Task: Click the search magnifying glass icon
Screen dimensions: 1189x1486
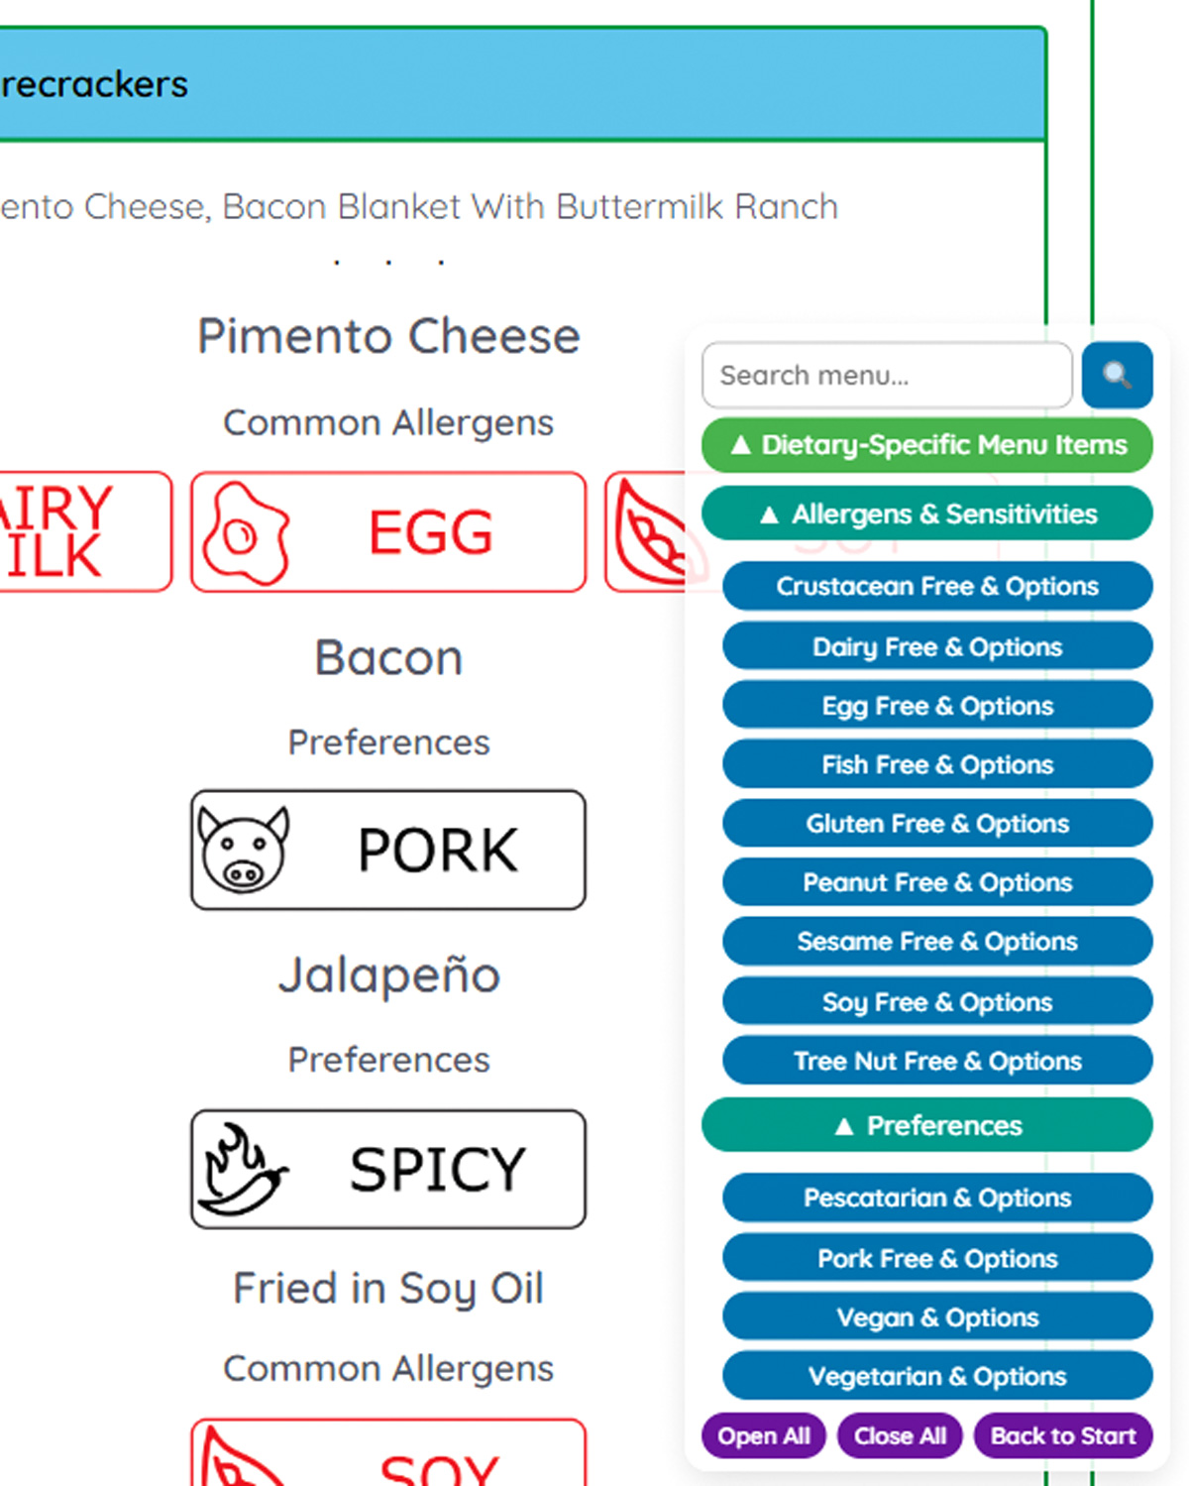Action: click(1118, 376)
